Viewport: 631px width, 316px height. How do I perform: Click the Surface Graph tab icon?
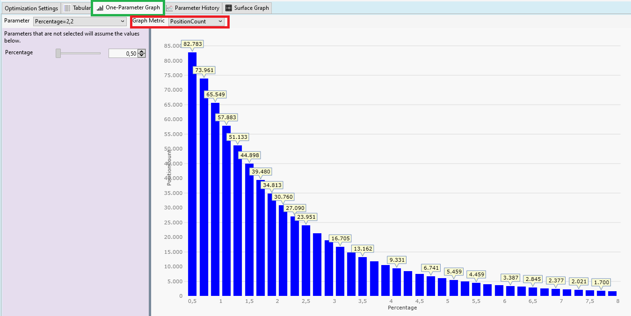229,8
